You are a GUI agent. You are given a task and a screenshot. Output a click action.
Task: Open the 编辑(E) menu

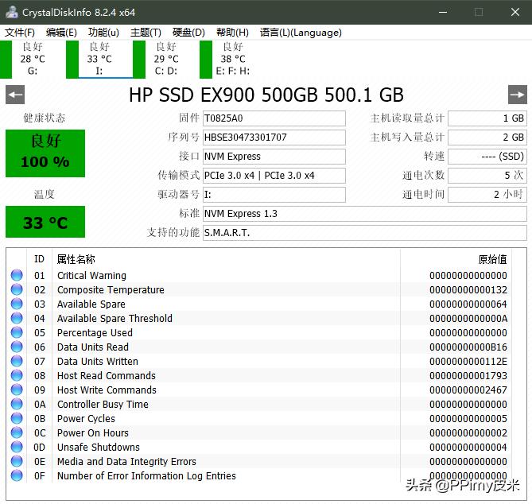tap(61, 33)
